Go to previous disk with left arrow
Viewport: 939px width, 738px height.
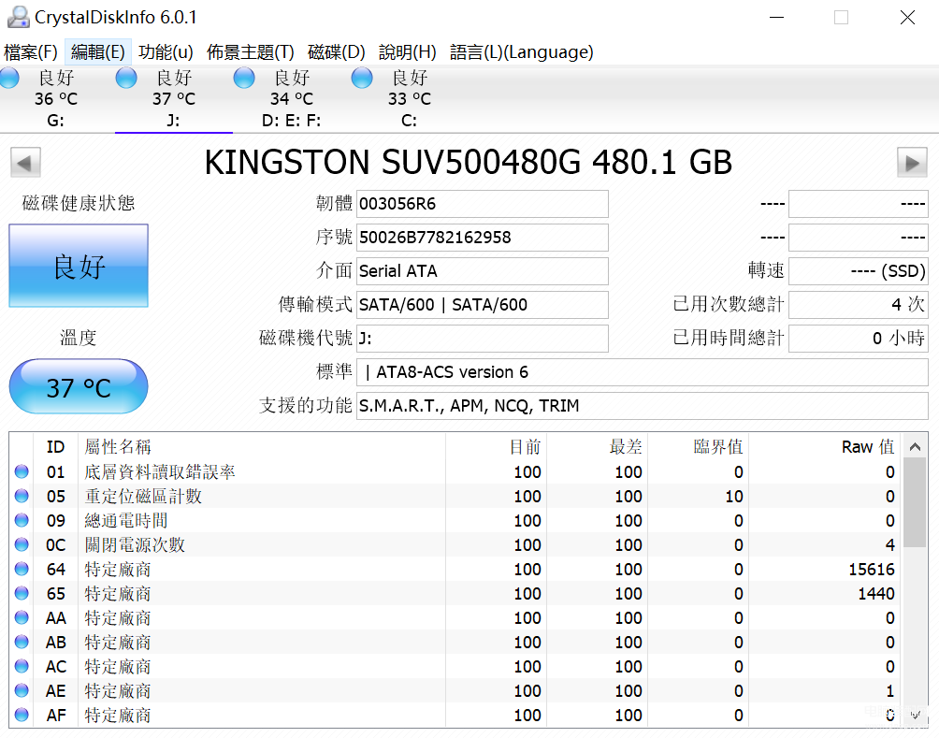(x=25, y=163)
